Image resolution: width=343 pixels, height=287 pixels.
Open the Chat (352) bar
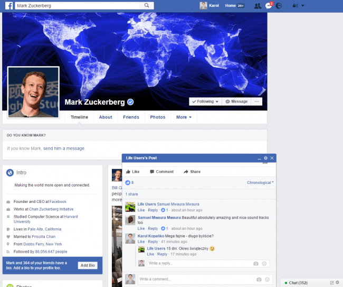298,283
